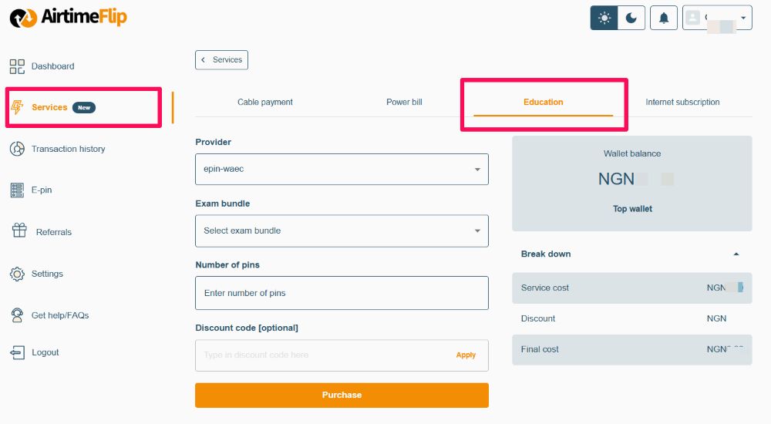Switch to light mode sun toggle
The image size is (771, 424).
604,18
